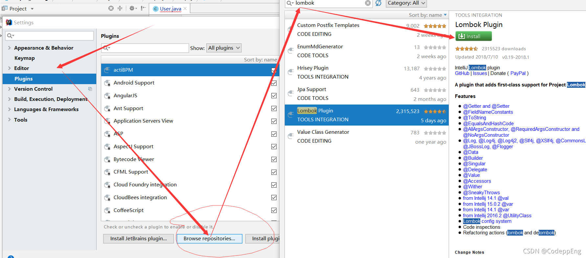The width and height of the screenshot is (586, 258).
Task: Select the EnumMdGenerator plugin row
Action: pos(367,51)
